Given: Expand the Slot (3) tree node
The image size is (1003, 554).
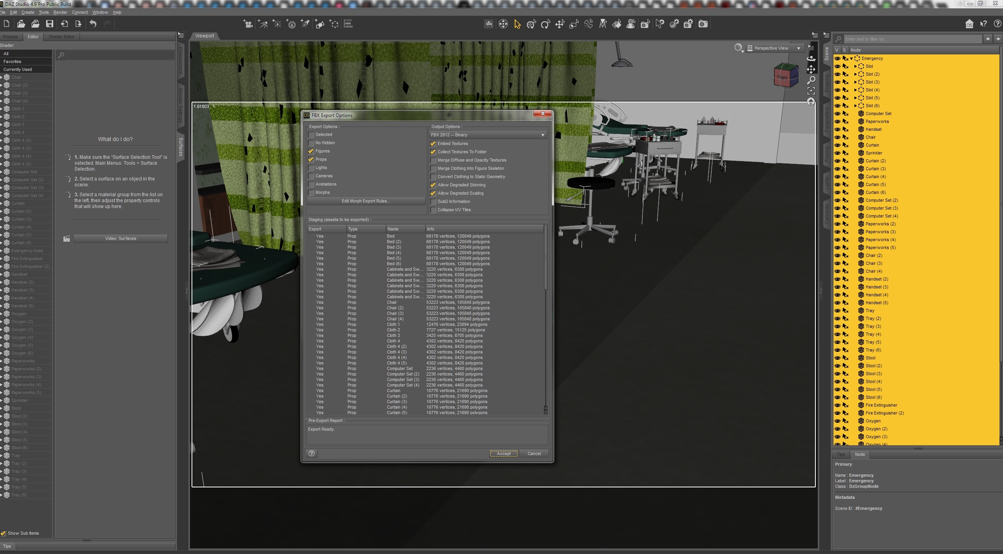Looking at the screenshot, I should pos(855,82).
